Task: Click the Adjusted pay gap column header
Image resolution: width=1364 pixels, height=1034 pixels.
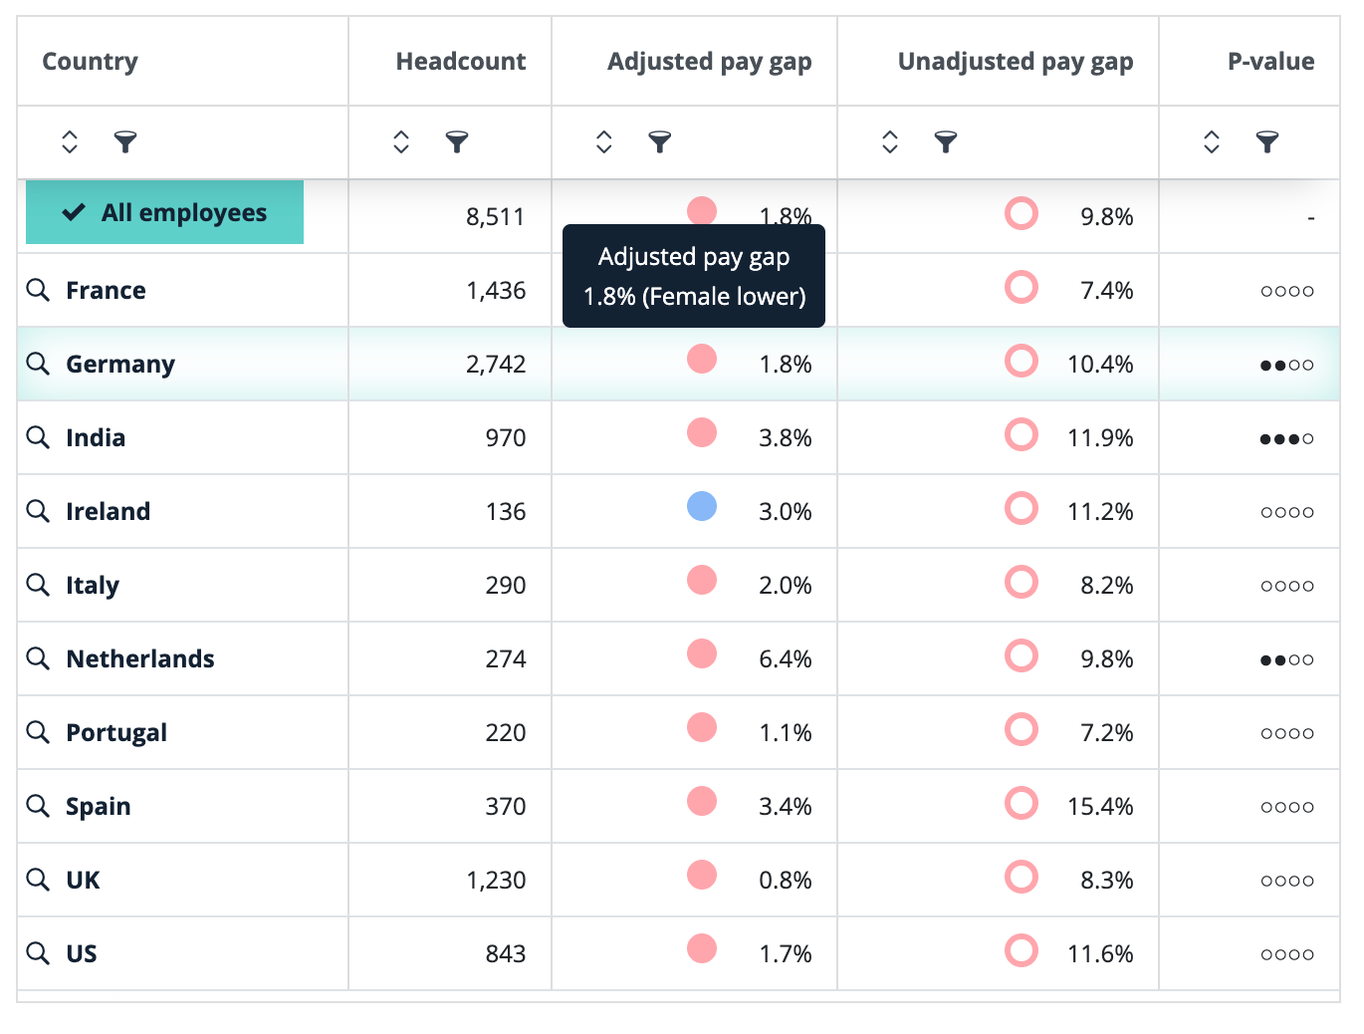Action: (709, 62)
